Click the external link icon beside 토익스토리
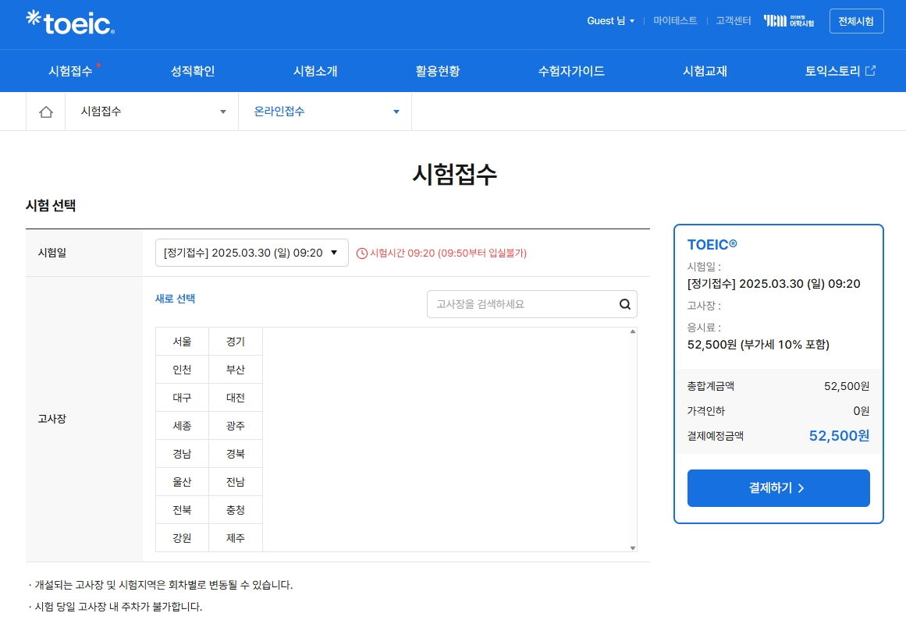This screenshot has width=906, height=620. click(869, 70)
